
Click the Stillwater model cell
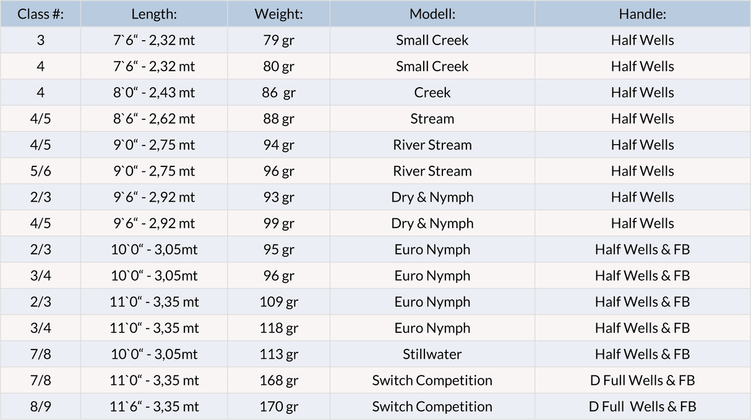click(x=432, y=354)
